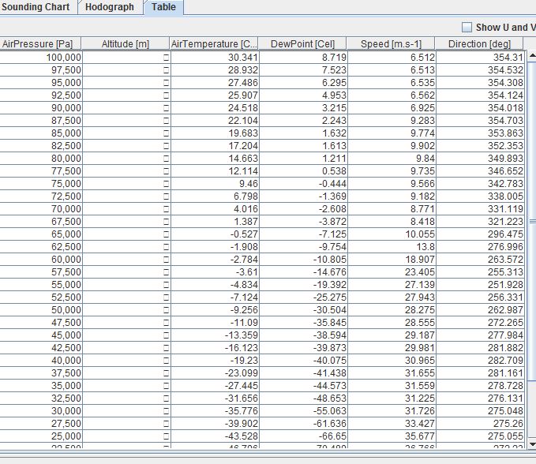Select the 50,000 air pressure row cell
This screenshot has height=464, width=536.
(x=41, y=310)
